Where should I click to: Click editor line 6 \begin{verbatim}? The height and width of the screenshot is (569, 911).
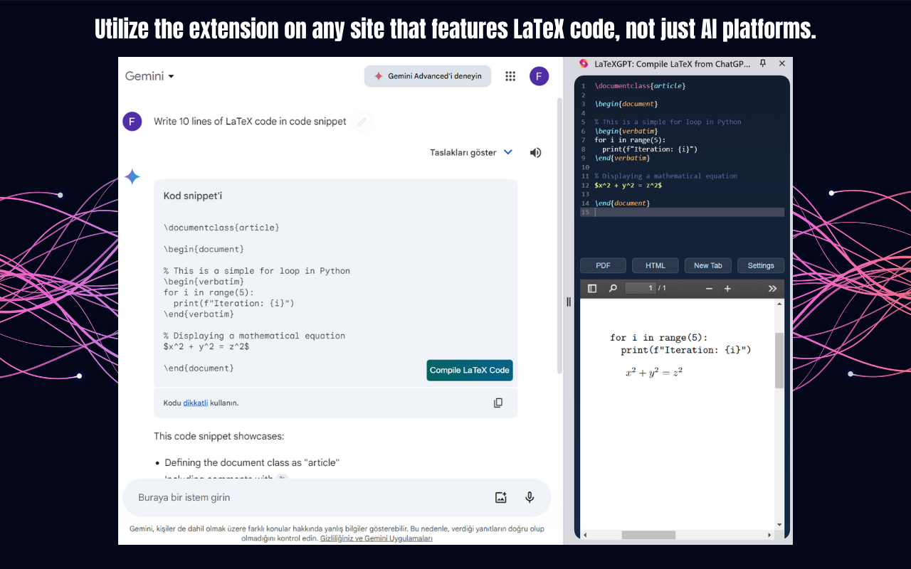(x=627, y=131)
